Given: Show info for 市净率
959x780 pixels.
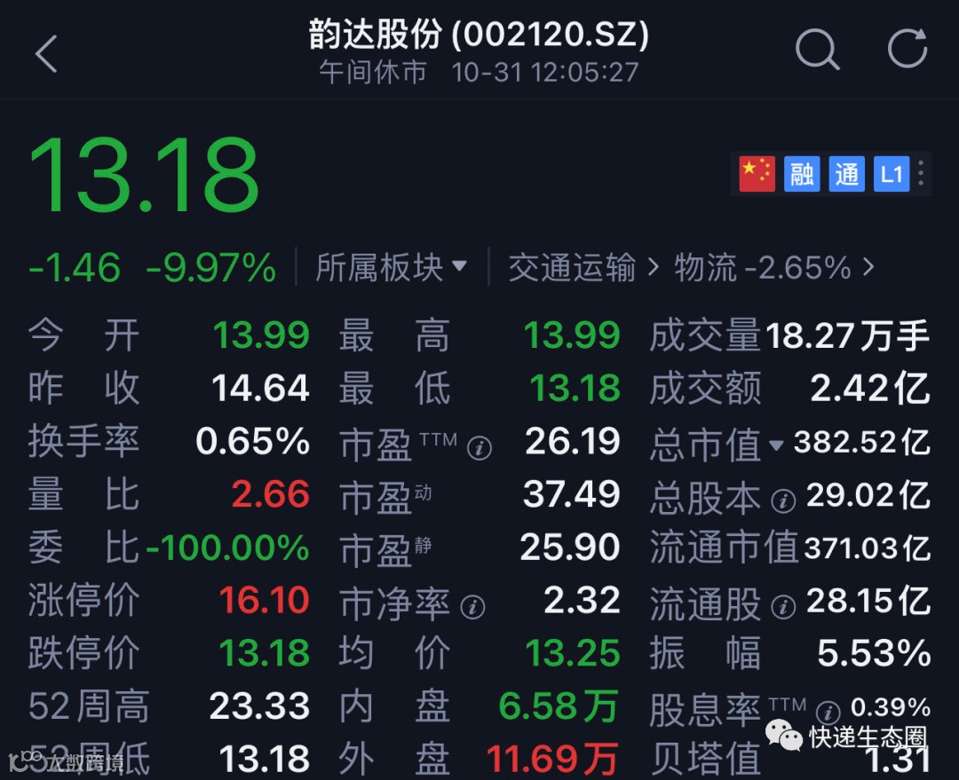Looking at the screenshot, I should click(472, 607).
